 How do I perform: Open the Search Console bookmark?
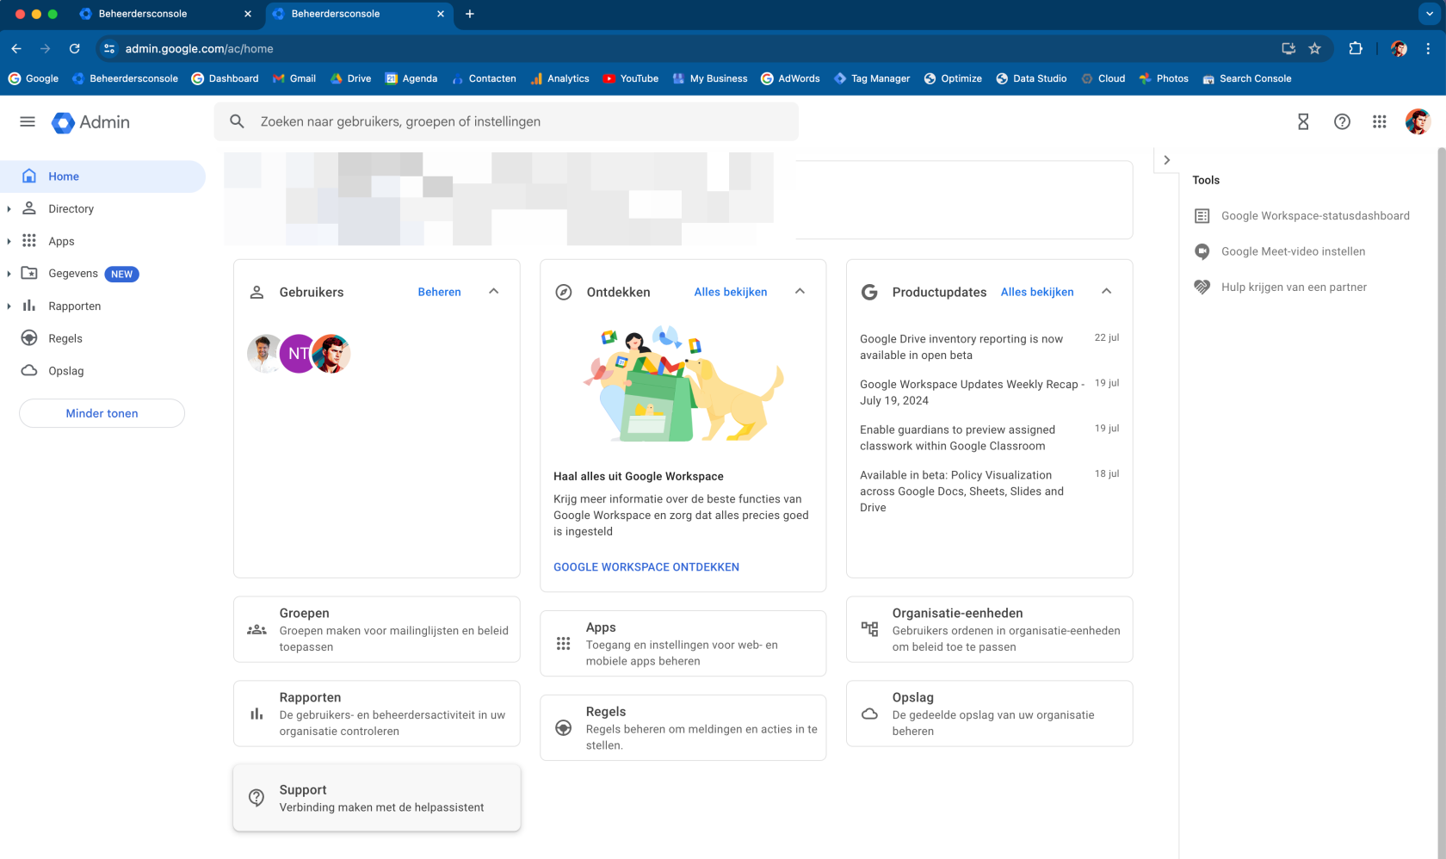tap(1247, 78)
